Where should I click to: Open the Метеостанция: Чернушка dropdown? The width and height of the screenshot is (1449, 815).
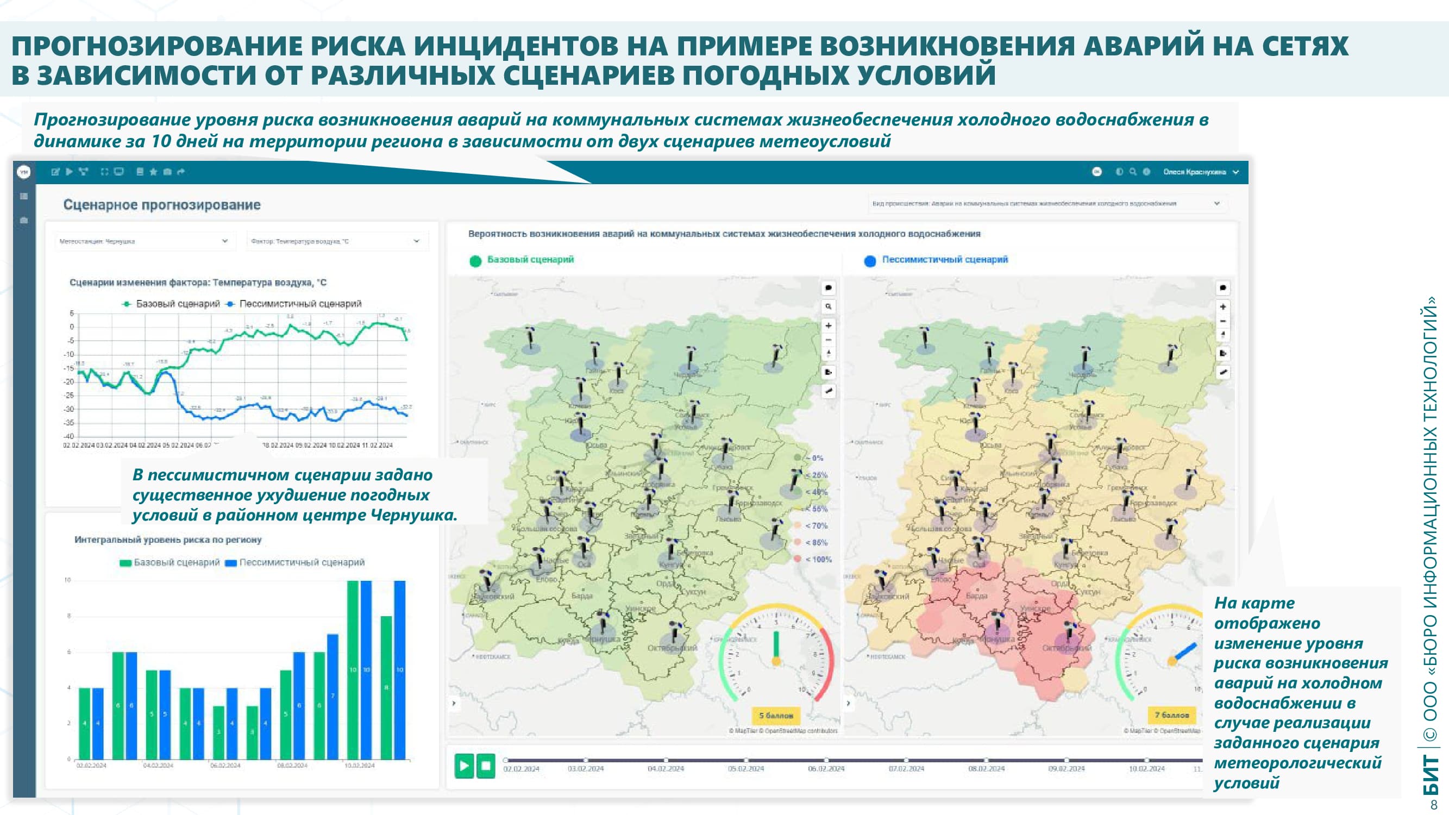[x=143, y=241]
